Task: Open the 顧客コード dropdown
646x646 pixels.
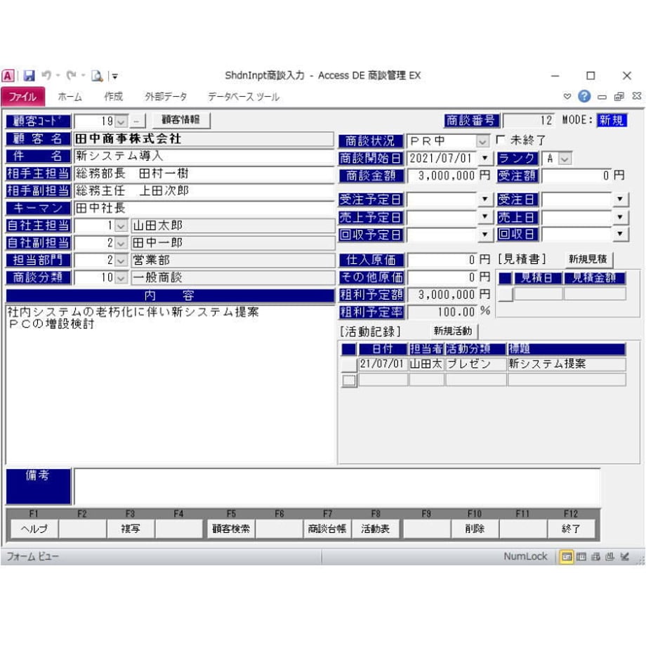Action: click(121, 121)
